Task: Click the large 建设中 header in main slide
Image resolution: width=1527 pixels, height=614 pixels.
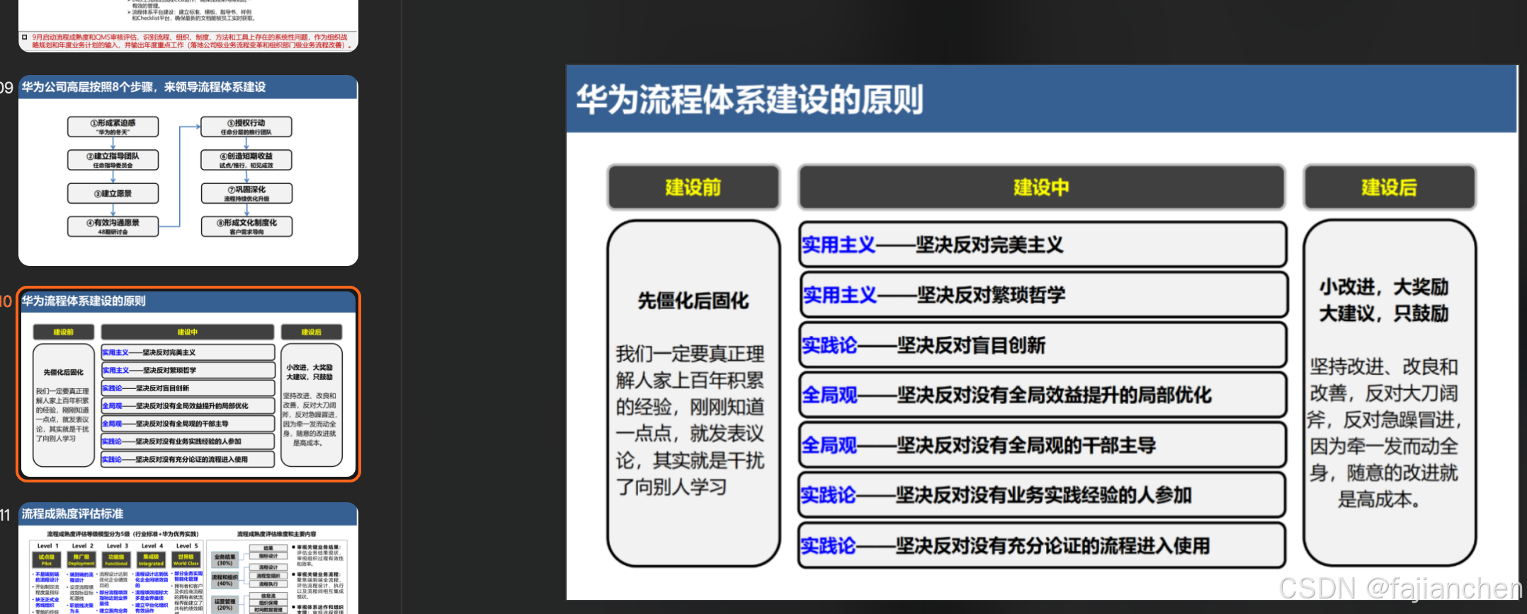Action: pos(1041,187)
